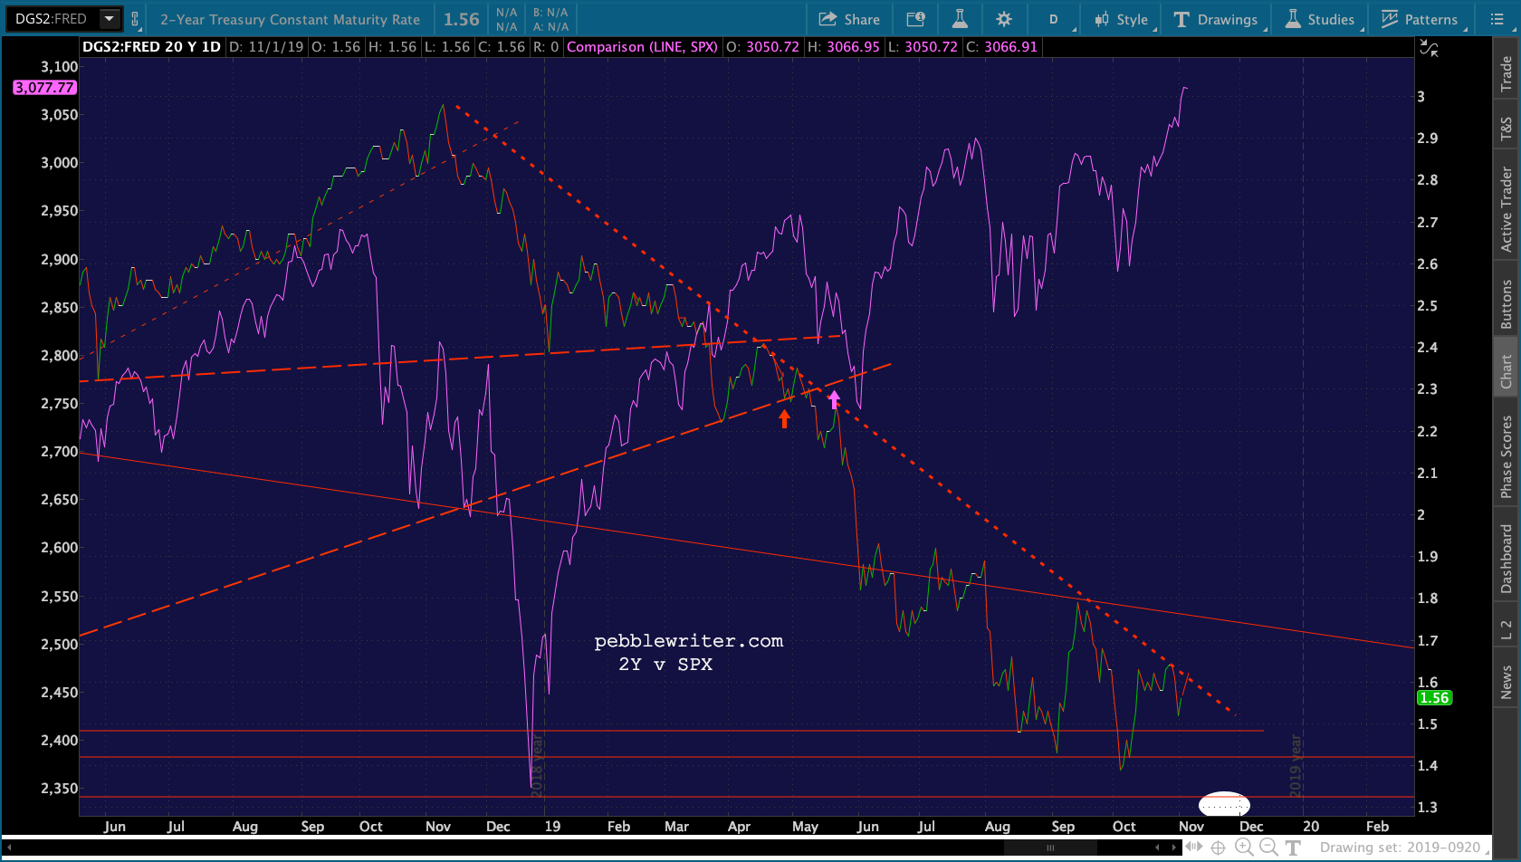The image size is (1521, 862).
Task: Select the text drawing tool icon
Action: click(x=1293, y=848)
